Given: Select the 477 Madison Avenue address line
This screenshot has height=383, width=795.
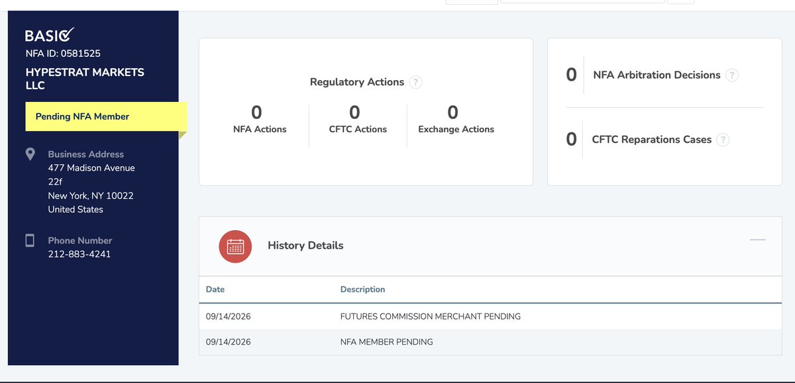Looking at the screenshot, I should point(91,168).
